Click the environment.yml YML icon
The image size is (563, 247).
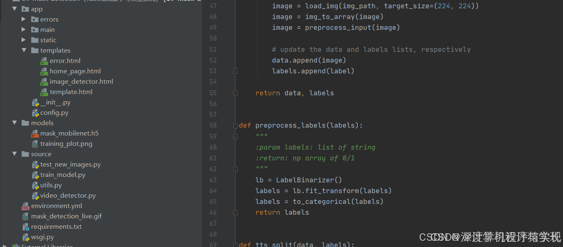(26, 206)
